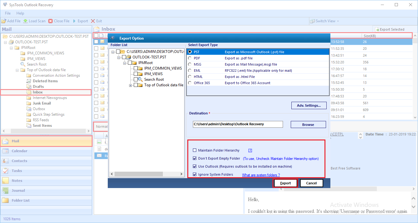Click the Deleted Items folder icon
The image size is (418, 223).
29,81
